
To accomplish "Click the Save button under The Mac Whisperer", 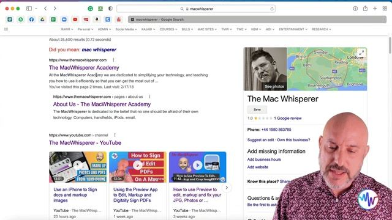I will click(x=257, y=109).
